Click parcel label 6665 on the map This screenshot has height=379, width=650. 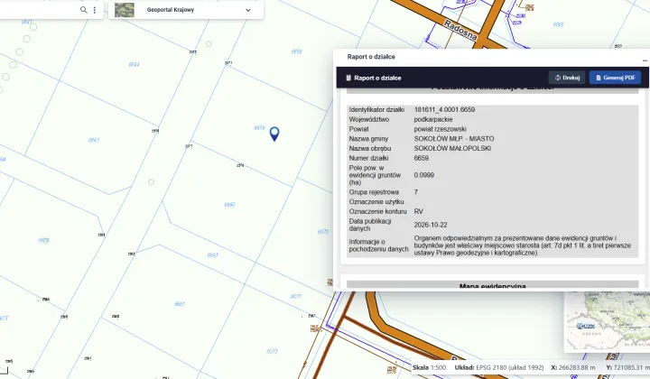559,24
